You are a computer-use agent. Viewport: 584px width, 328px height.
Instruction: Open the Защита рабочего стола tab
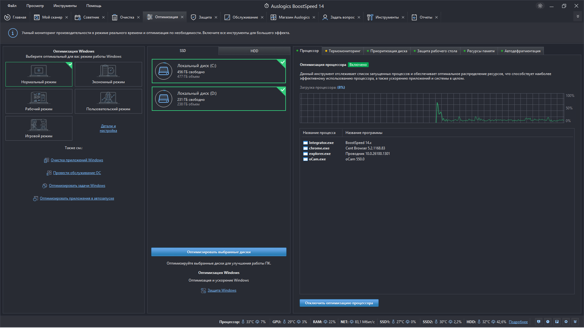[436, 51]
